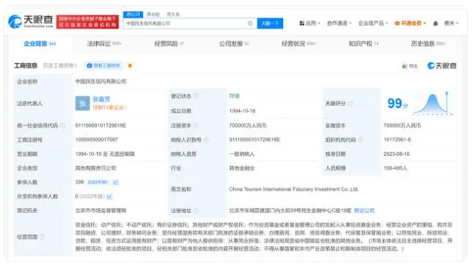Image resolution: width=473 pixels, height=266 pixels.
Task: Click the company search input field
Action: 190,24
